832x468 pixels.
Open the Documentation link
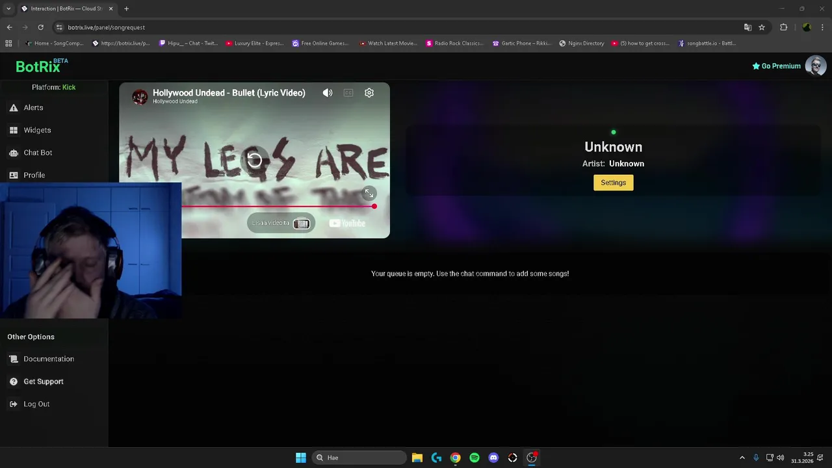(49, 359)
